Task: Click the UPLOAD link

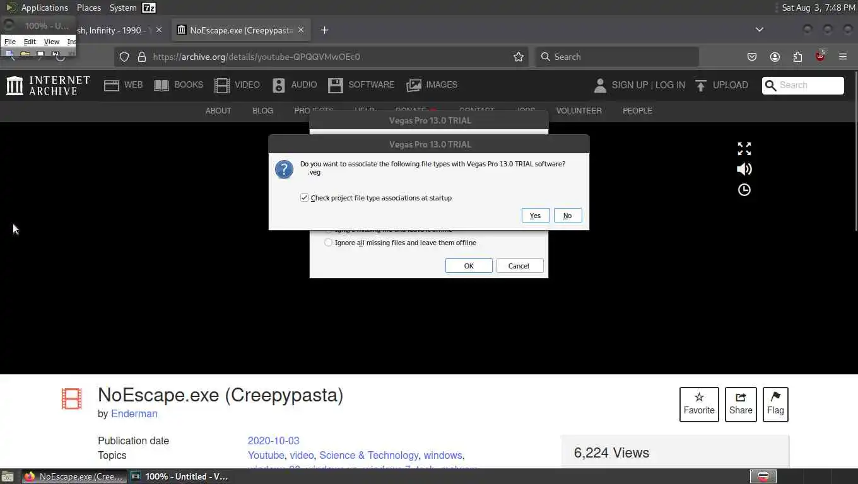Action: [722, 85]
